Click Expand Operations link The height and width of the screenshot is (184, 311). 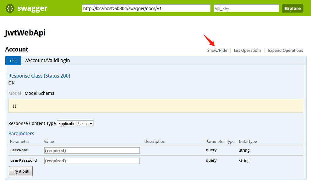coord(286,51)
